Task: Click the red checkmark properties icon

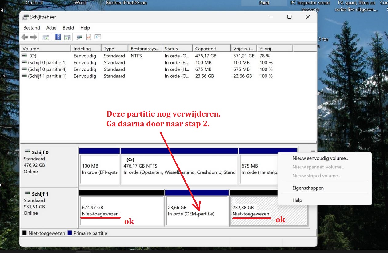Action: [89, 37]
